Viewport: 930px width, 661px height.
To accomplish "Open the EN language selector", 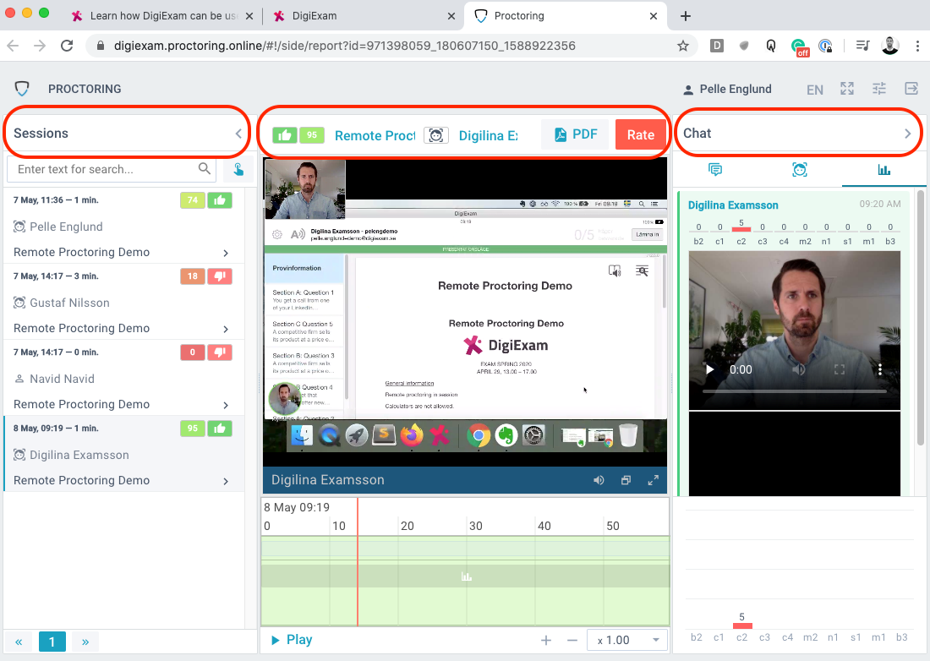I will click(815, 90).
